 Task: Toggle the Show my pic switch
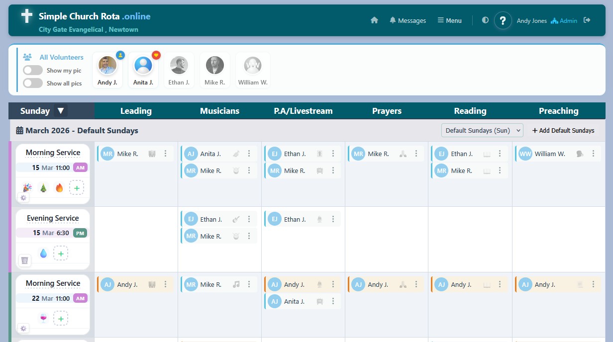33,70
